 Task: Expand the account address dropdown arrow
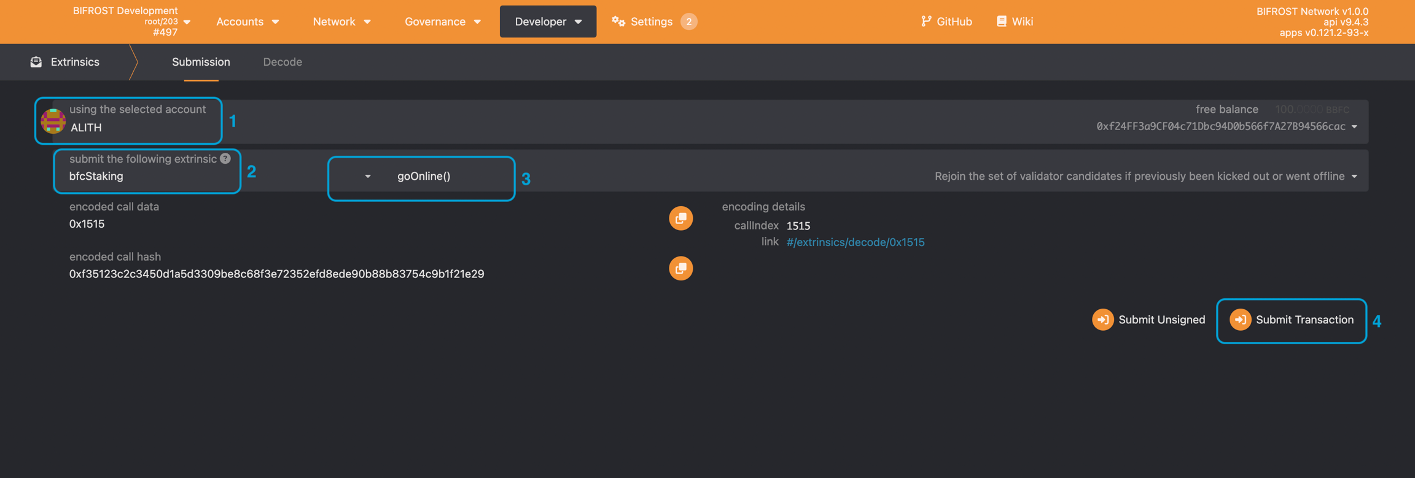click(x=1354, y=127)
